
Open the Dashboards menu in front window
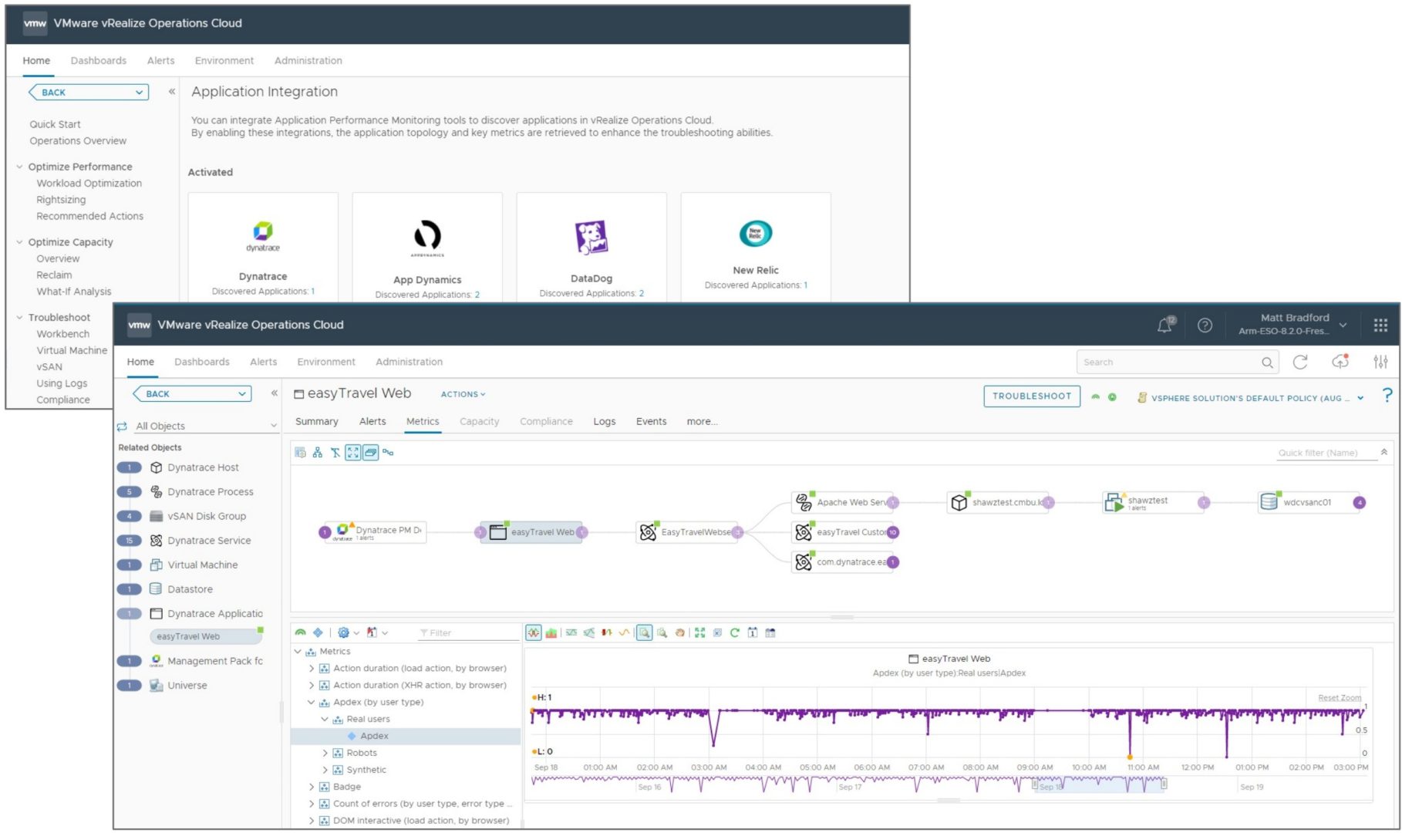point(201,362)
